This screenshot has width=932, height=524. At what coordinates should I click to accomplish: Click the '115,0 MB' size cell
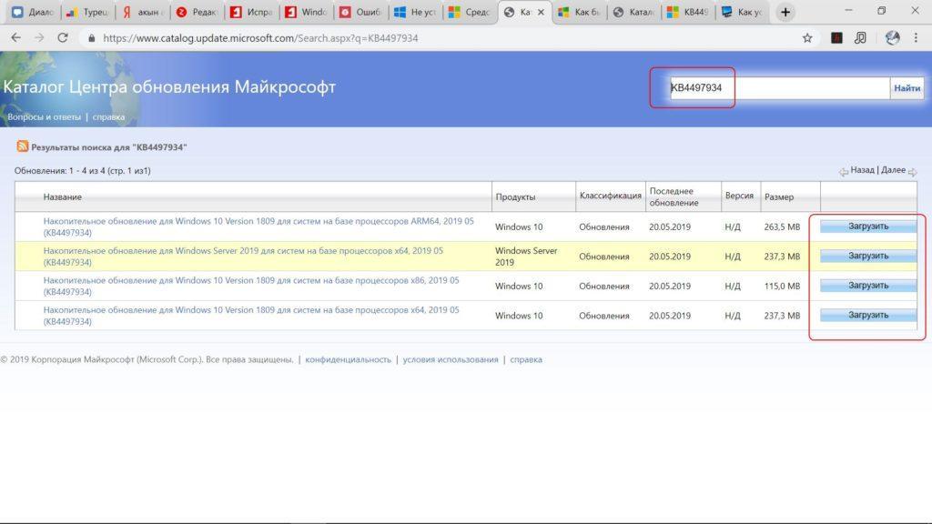pyautogui.click(x=782, y=286)
